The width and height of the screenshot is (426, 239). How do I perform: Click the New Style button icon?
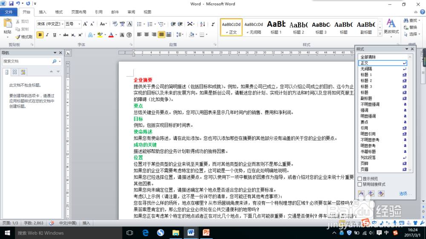coord(361,193)
